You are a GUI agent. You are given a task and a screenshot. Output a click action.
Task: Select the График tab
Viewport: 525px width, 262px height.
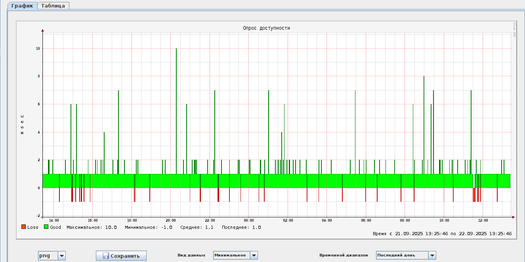point(22,6)
